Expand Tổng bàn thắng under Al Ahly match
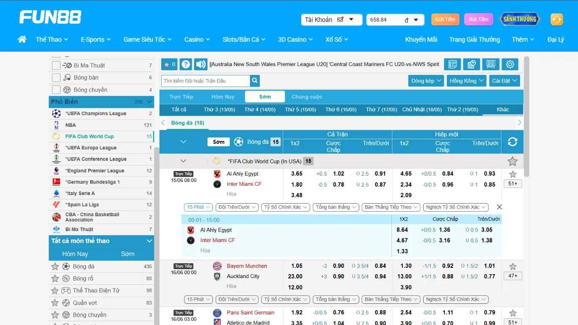 [336, 207]
